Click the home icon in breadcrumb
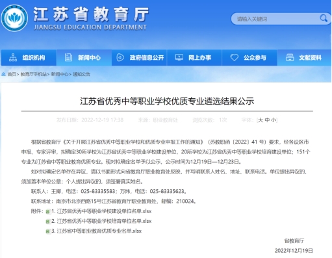 coord(3,74)
